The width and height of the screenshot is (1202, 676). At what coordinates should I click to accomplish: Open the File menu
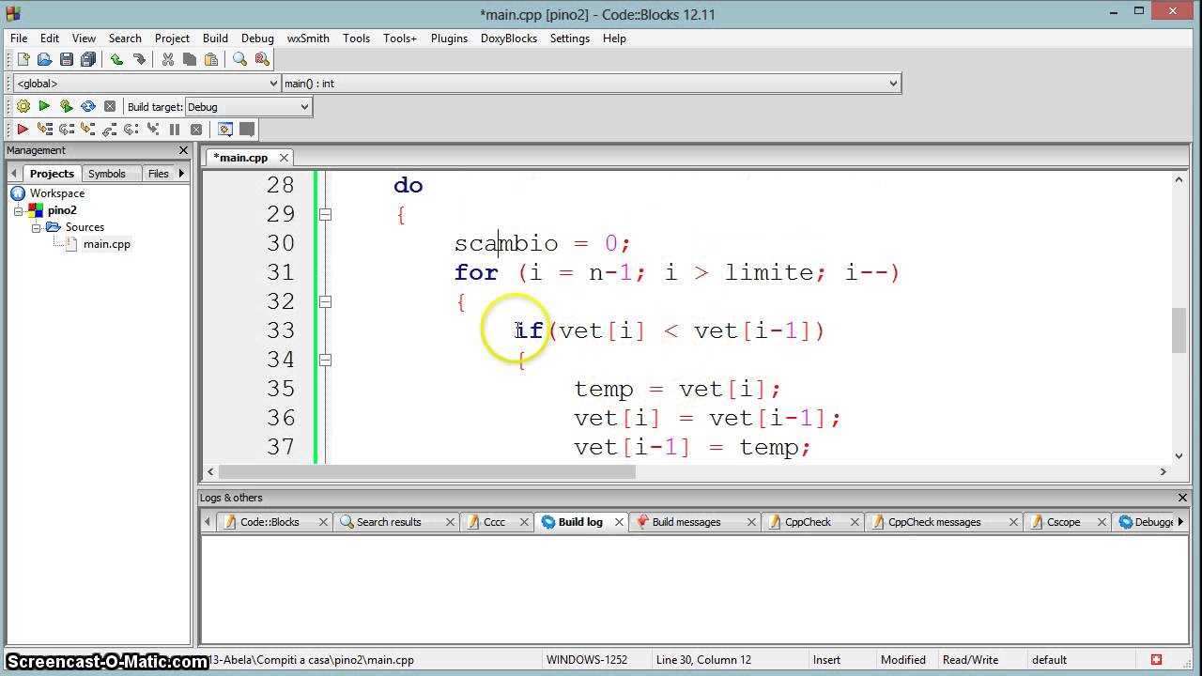(x=19, y=38)
